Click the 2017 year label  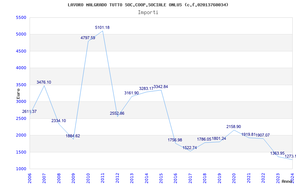pyautogui.click(x=190, y=178)
